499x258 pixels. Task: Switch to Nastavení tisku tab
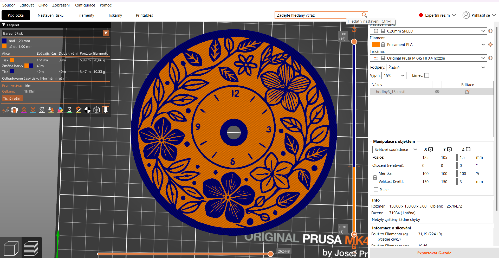(x=50, y=15)
